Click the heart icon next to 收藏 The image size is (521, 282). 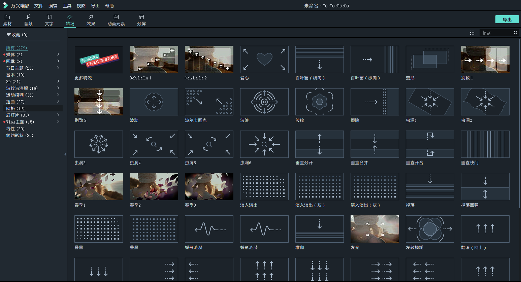tap(9, 34)
